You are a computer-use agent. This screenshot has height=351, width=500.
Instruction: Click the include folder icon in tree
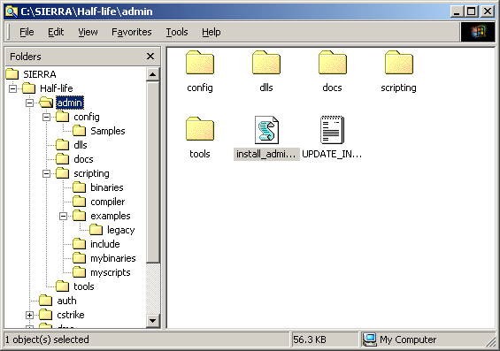pos(79,244)
